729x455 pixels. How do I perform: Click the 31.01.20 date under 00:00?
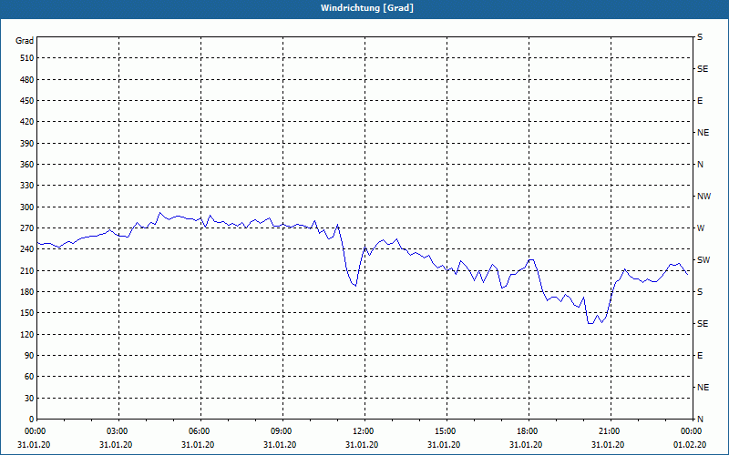[x=34, y=445]
